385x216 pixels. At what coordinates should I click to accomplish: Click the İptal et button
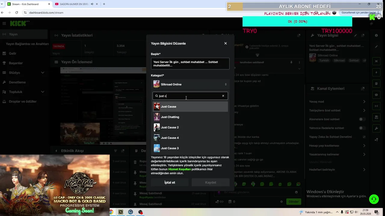tap(170, 182)
